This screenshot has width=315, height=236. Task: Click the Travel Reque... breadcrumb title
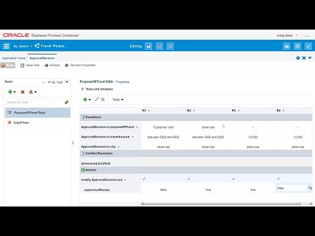54,46
